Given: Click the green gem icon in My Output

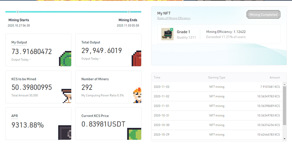Looking at the screenshot, I should coord(65,58).
